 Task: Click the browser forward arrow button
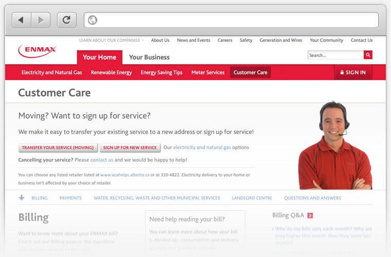[x=41, y=20]
